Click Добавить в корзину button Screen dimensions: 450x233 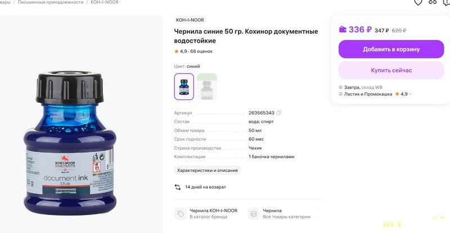(x=391, y=49)
